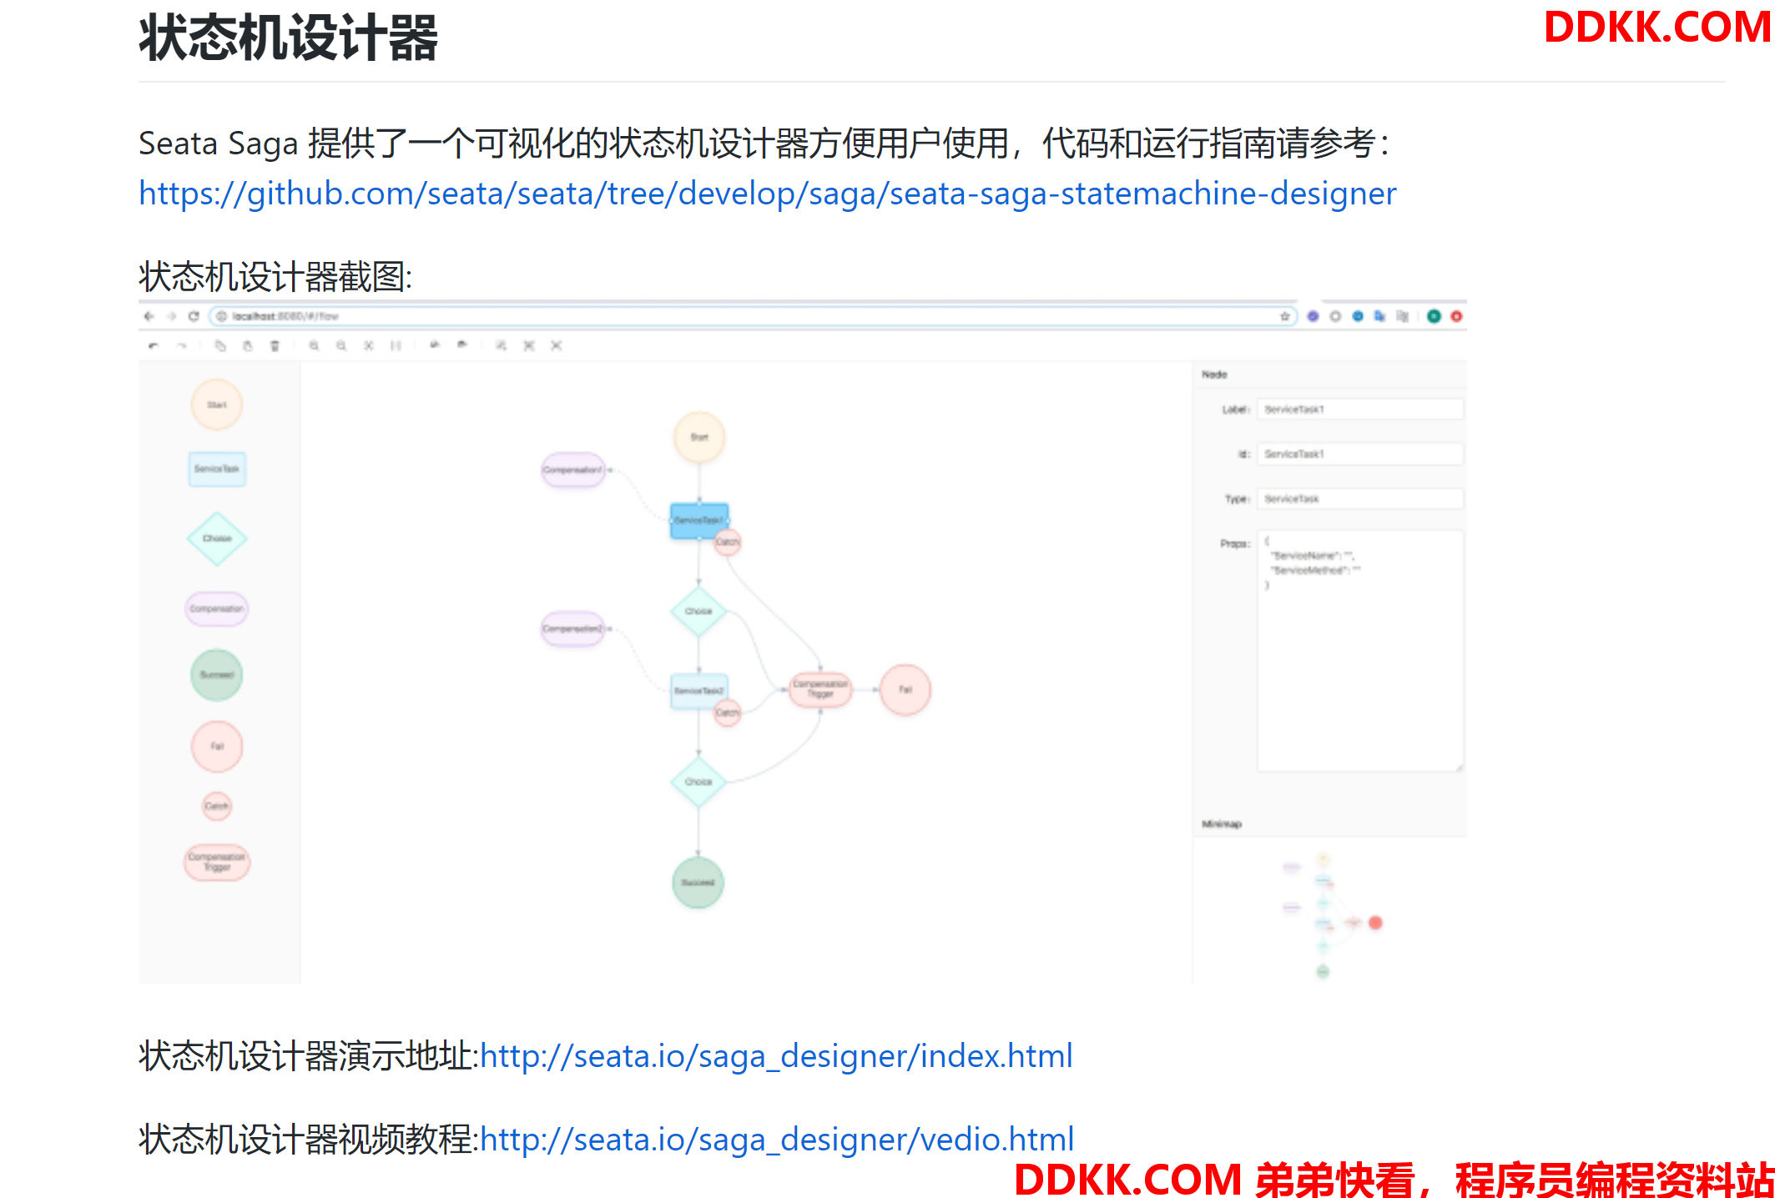
Task: Click the Compensation Trigger node on canvas
Action: pyautogui.click(x=820, y=689)
